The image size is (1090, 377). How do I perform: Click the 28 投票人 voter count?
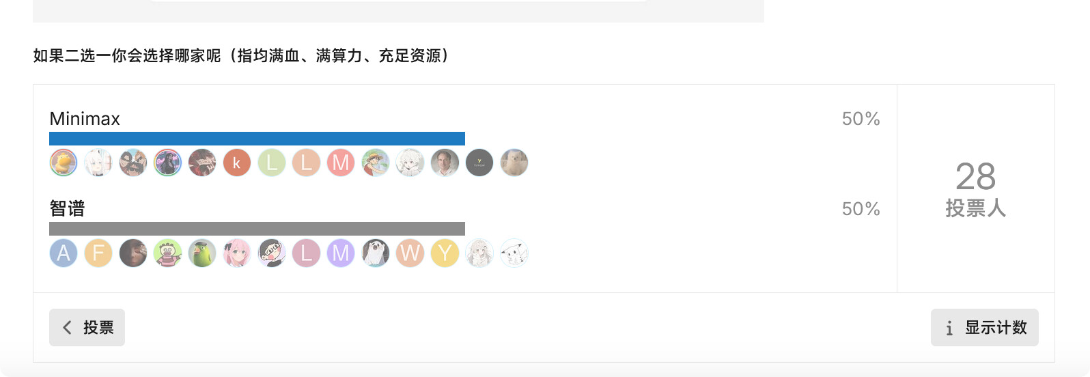pyautogui.click(x=976, y=189)
